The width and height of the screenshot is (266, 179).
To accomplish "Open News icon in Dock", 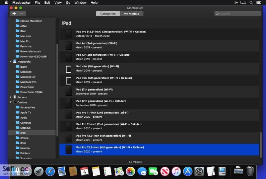I will point(165,171).
